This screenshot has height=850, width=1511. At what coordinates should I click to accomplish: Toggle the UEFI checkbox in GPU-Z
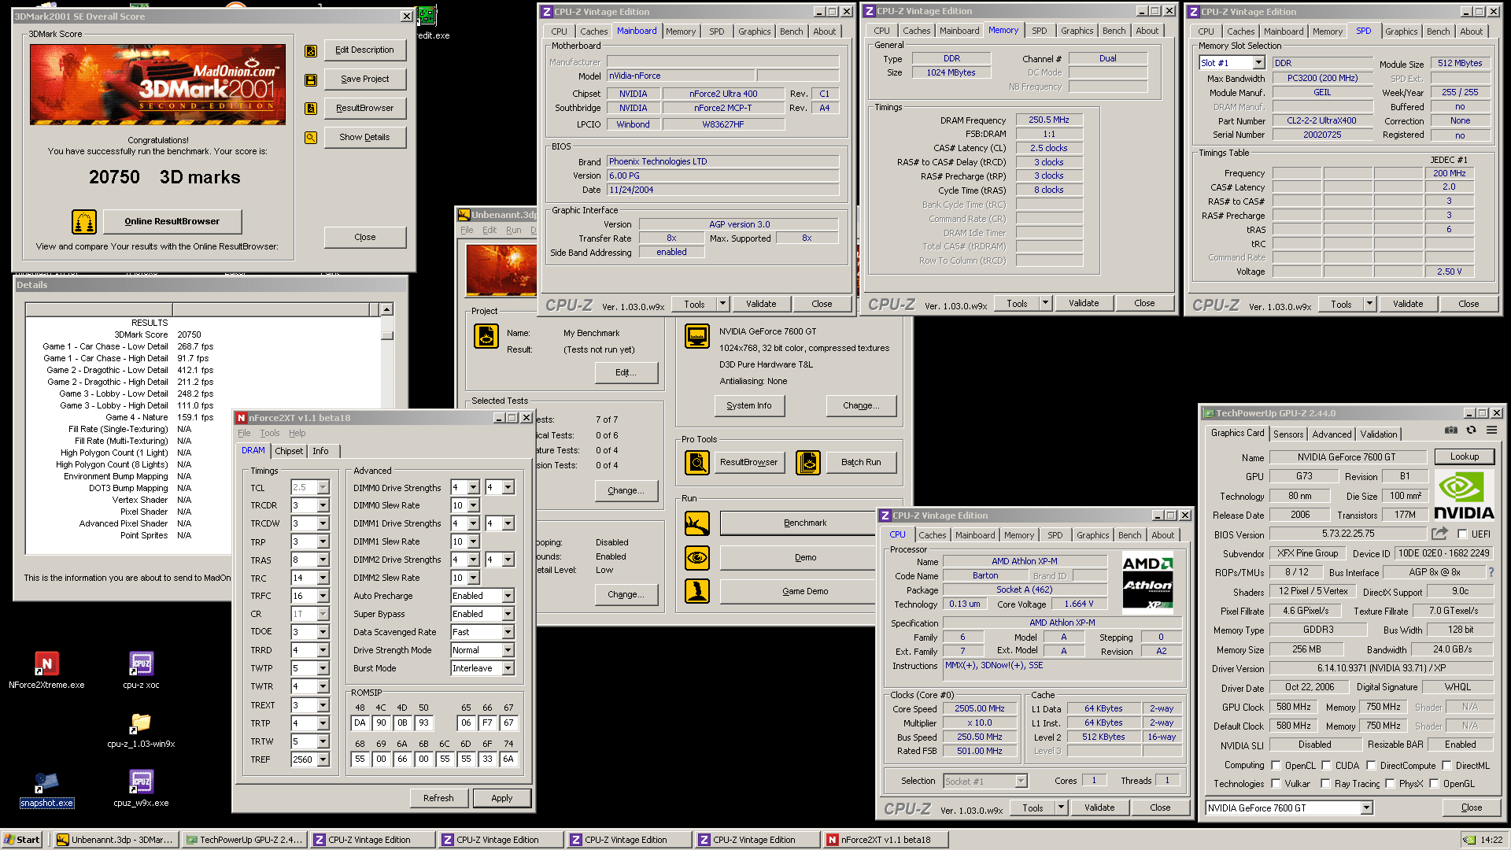point(1462,534)
